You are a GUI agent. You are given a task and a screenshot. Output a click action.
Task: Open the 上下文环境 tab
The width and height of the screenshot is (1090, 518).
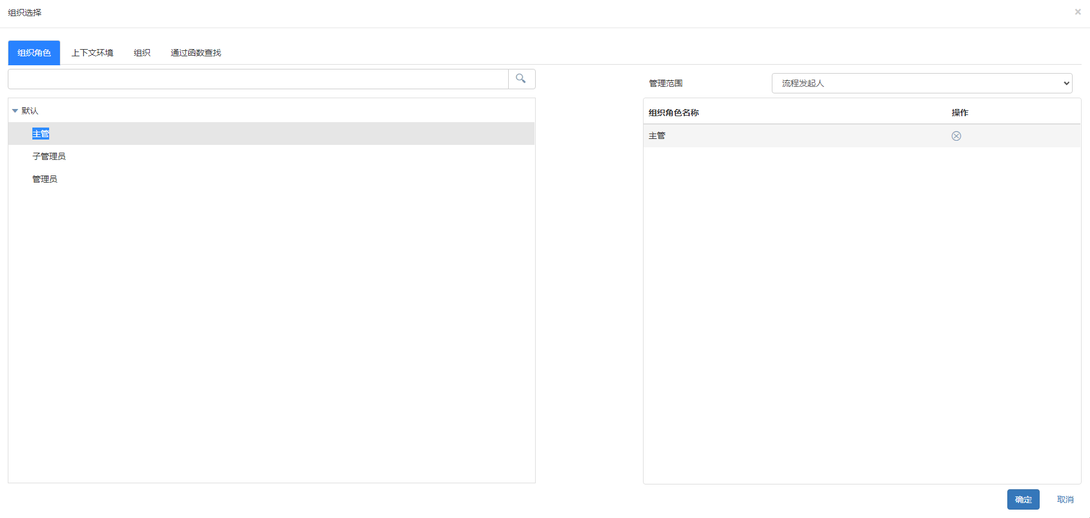[x=92, y=53]
